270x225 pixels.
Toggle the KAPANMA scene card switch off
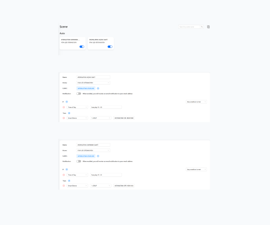(x=82, y=47)
